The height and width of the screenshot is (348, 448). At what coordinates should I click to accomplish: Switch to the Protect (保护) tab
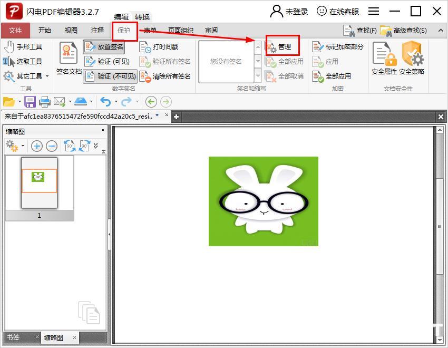point(124,30)
